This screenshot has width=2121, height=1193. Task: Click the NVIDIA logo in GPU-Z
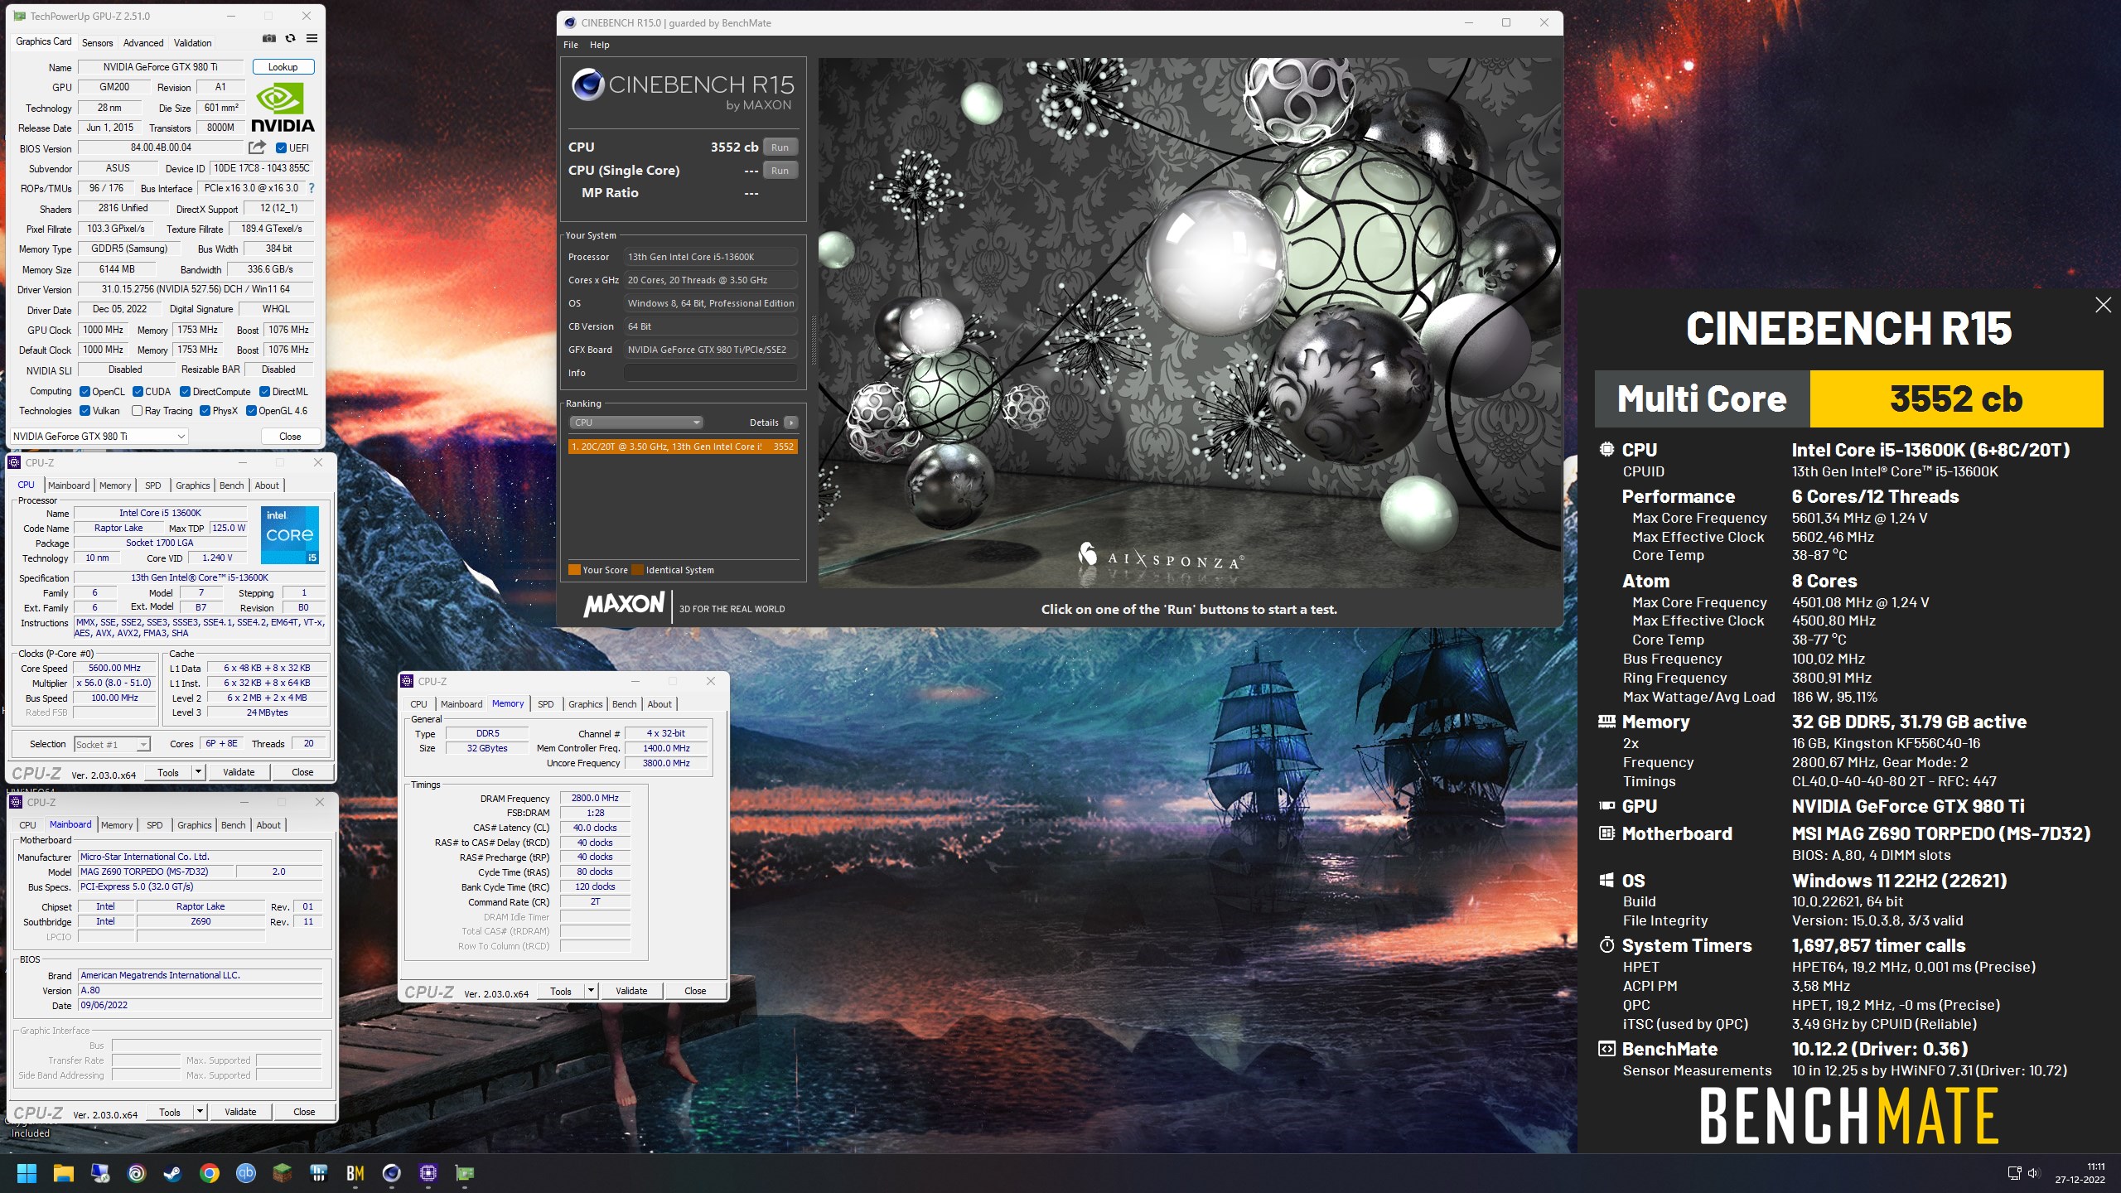[x=283, y=108]
